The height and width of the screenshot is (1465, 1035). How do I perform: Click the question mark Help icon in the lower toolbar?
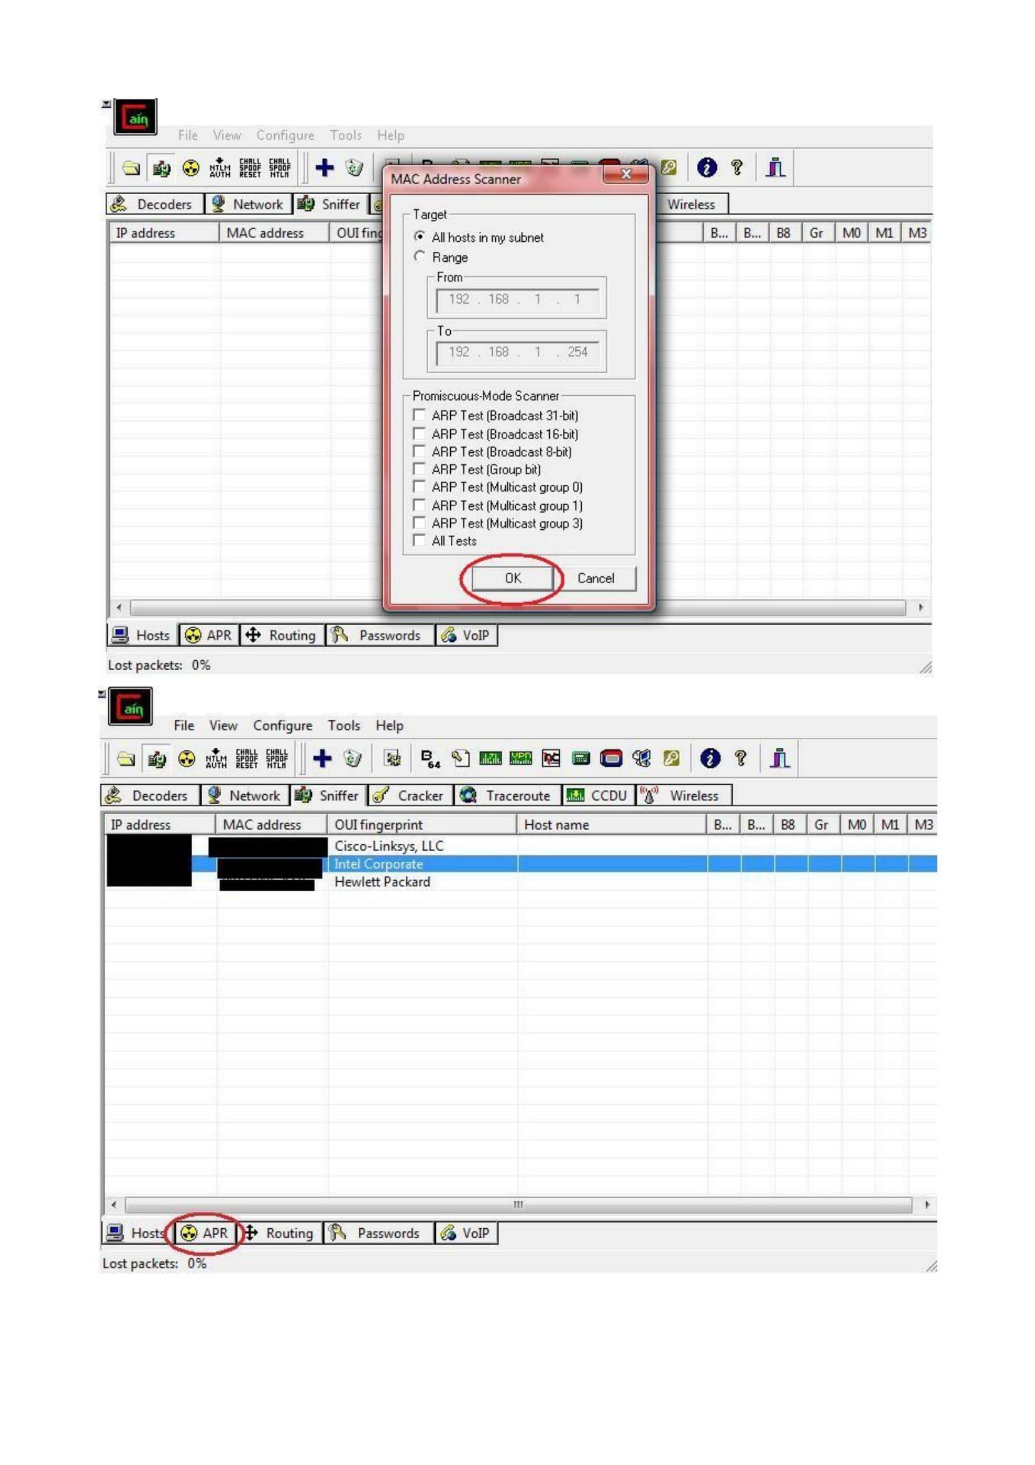coord(739,758)
